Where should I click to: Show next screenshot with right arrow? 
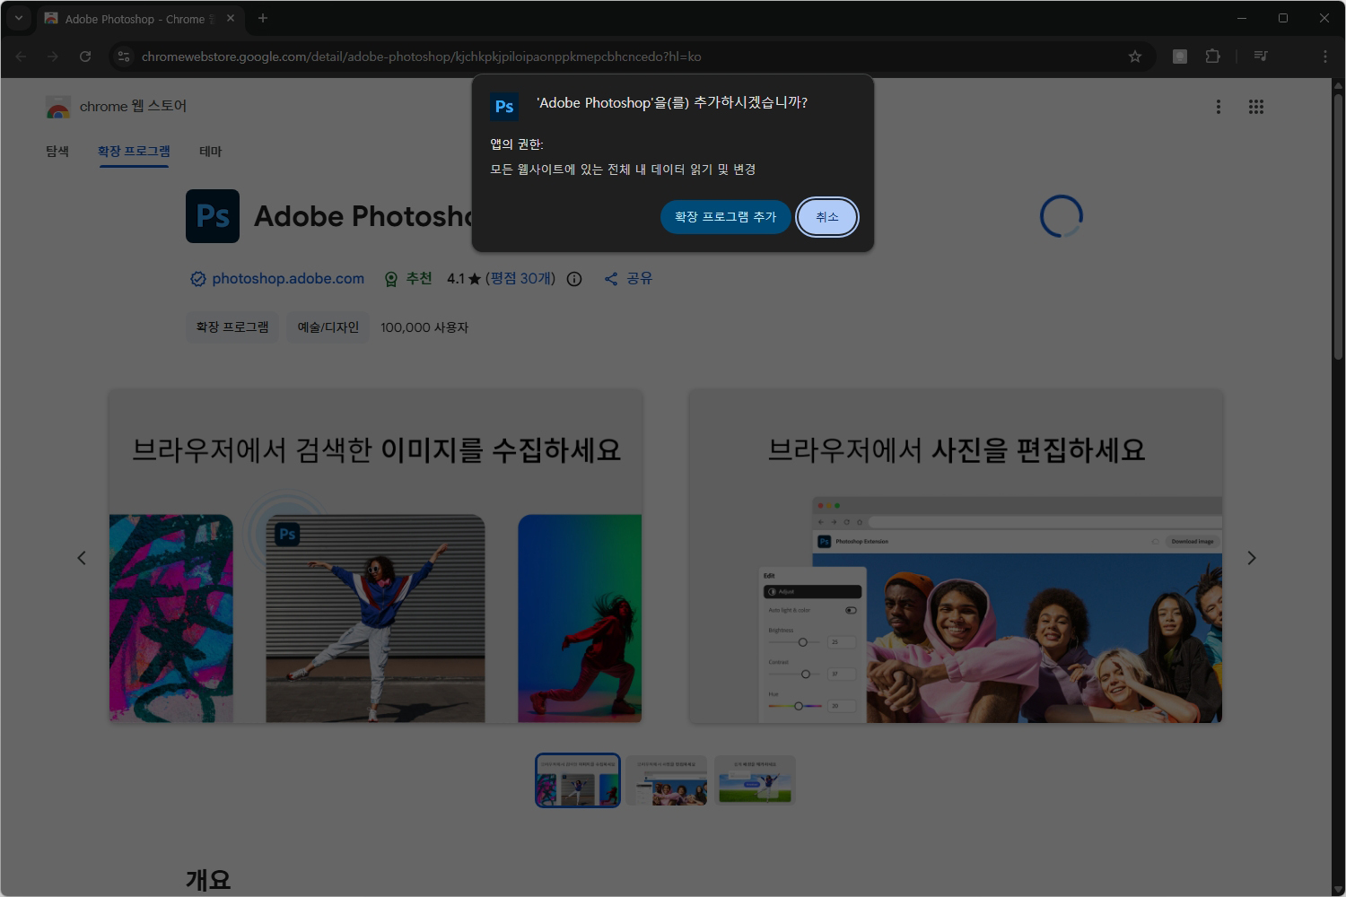tap(1252, 558)
